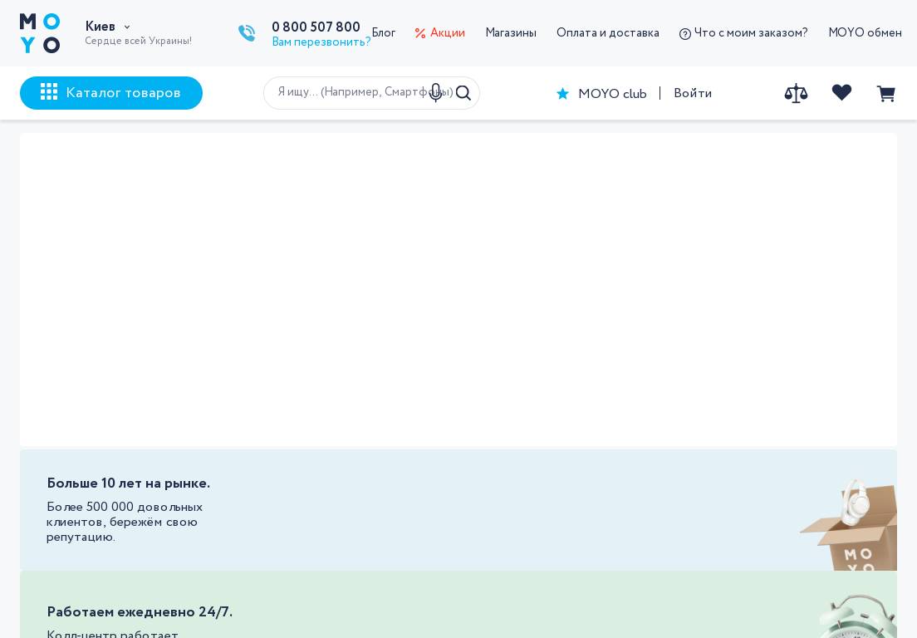Open the product comparison scales icon

[x=796, y=93]
